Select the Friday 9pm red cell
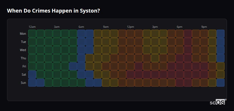 click(x=204, y=66)
